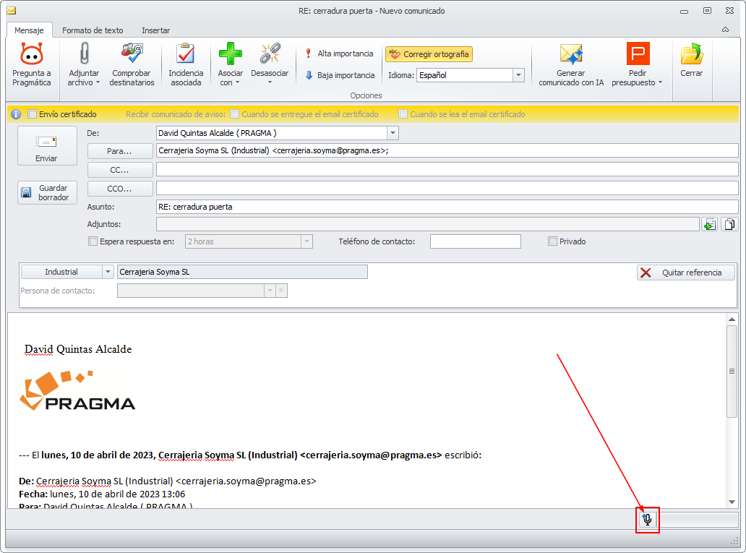Click the CCO... button
This screenshot has height=553, width=746.
click(120, 189)
